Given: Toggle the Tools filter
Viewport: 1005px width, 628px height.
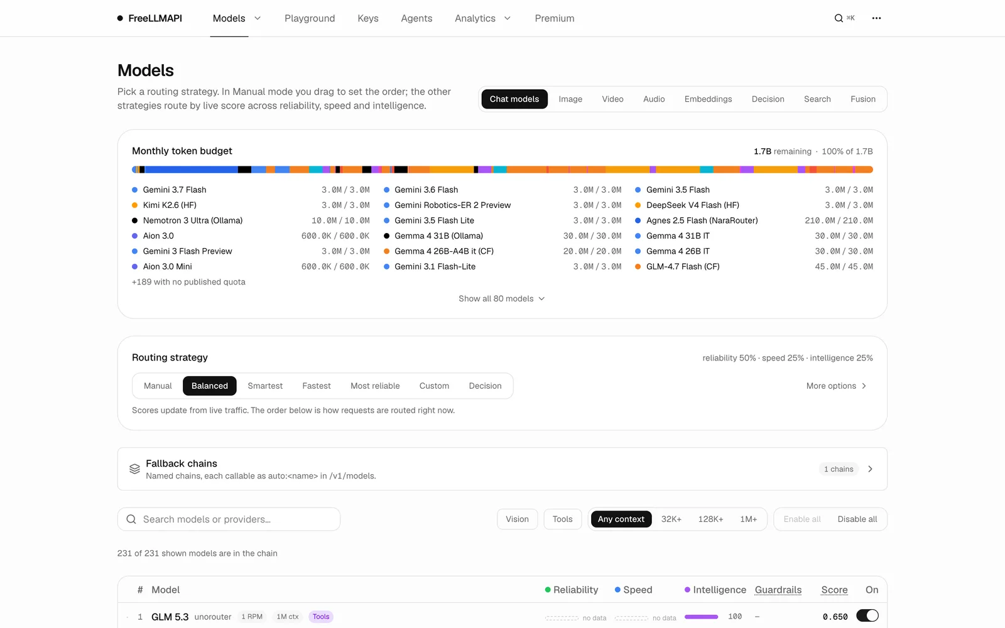Looking at the screenshot, I should coord(563,519).
